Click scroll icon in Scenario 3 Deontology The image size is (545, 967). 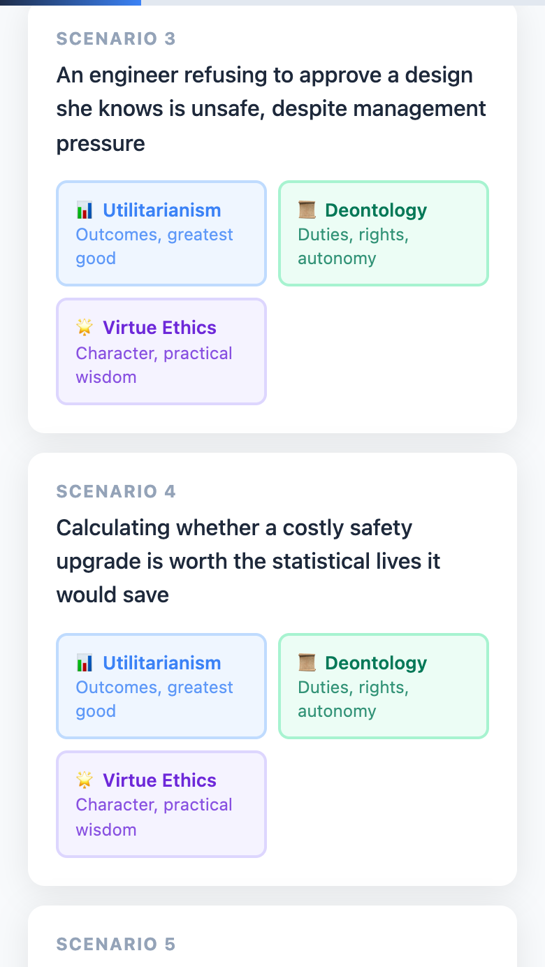tap(307, 210)
